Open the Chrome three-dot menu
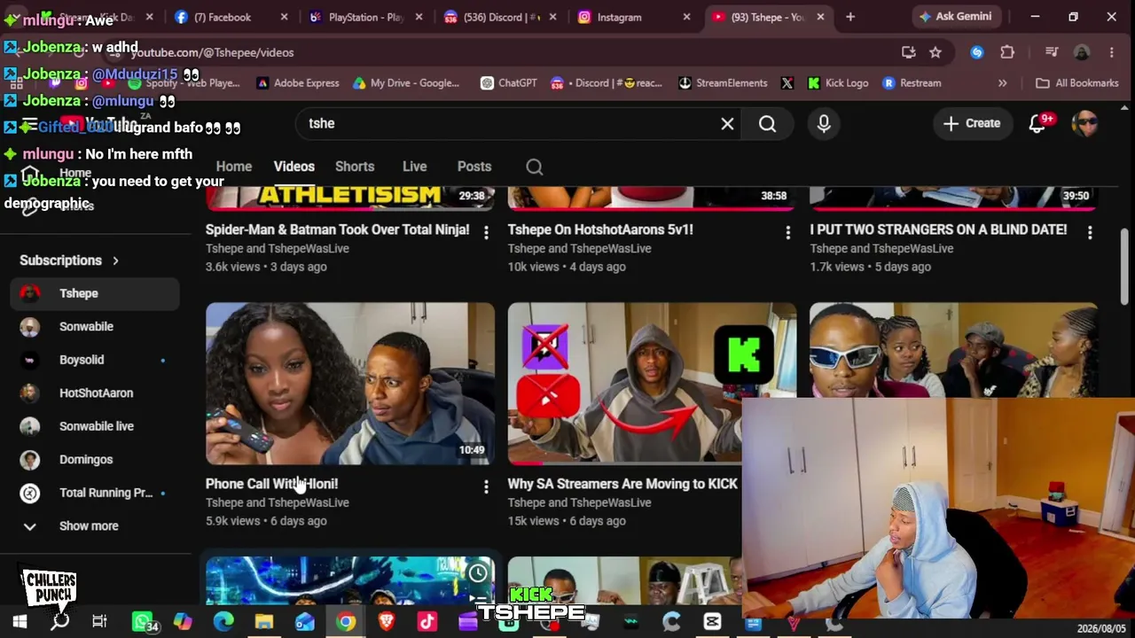The height and width of the screenshot is (638, 1135). [1112, 52]
